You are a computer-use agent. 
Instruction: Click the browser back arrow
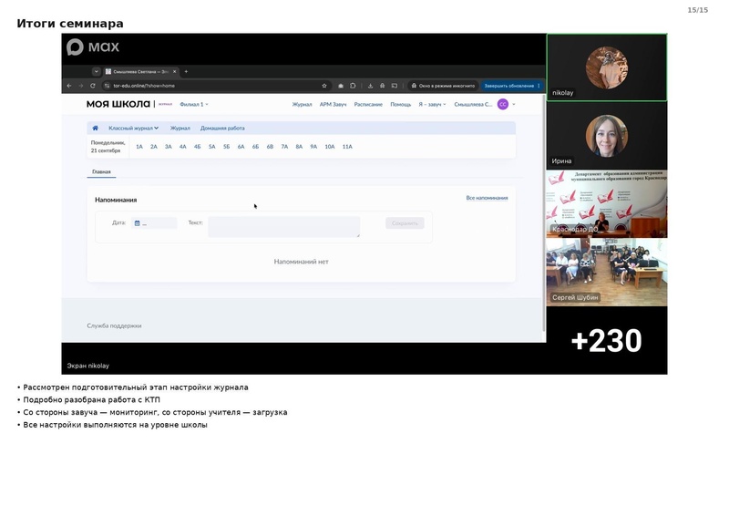click(x=69, y=86)
